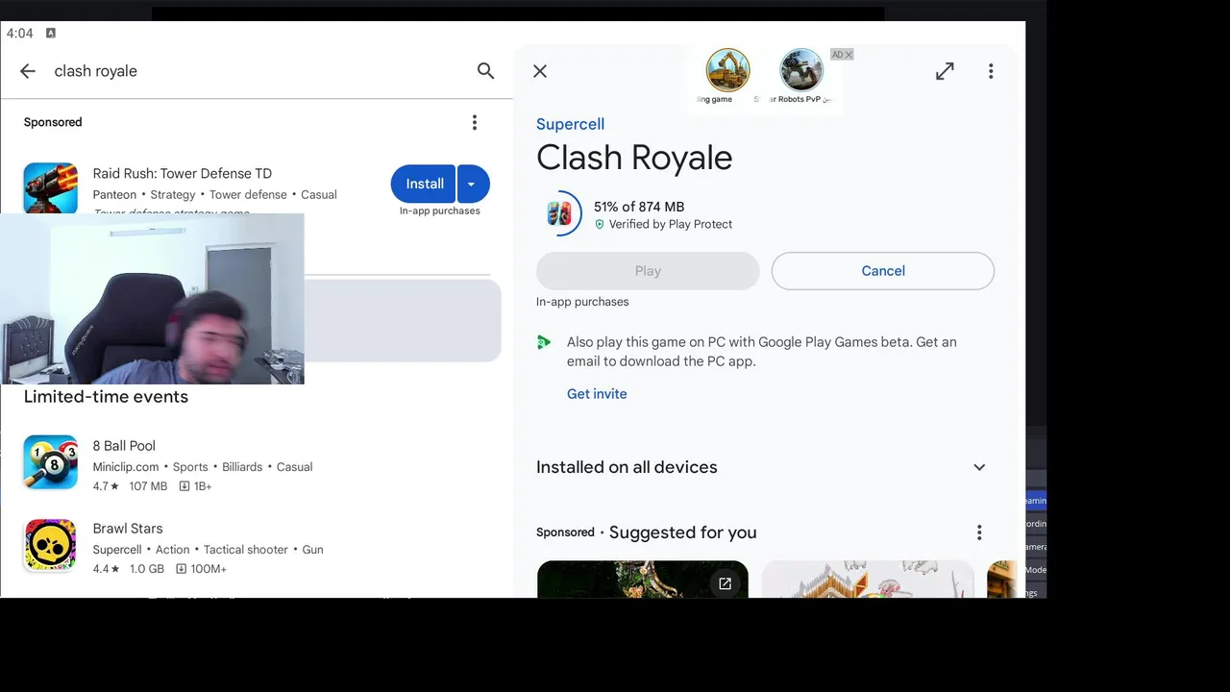The width and height of the screenshot is (1230, 692).
Task: Click 51% of 874 MB progress text
Action: click(x=639, y=207)
